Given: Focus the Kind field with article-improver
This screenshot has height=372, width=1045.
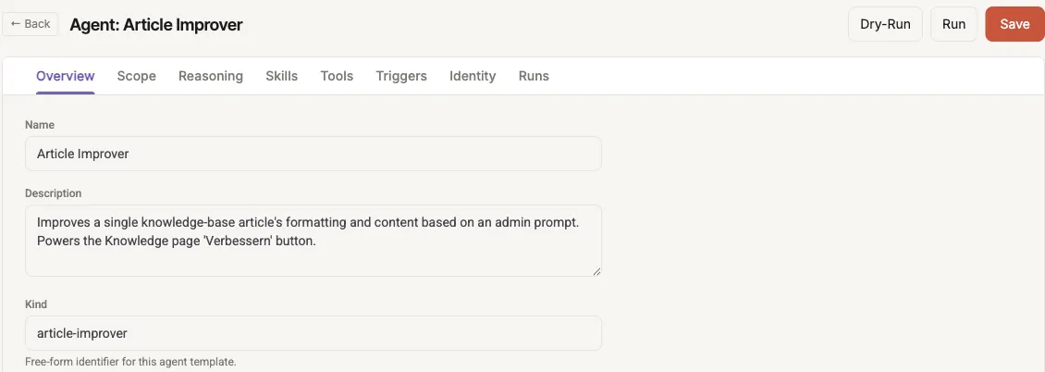Looking at the screenshot, I should pos(313,333).
